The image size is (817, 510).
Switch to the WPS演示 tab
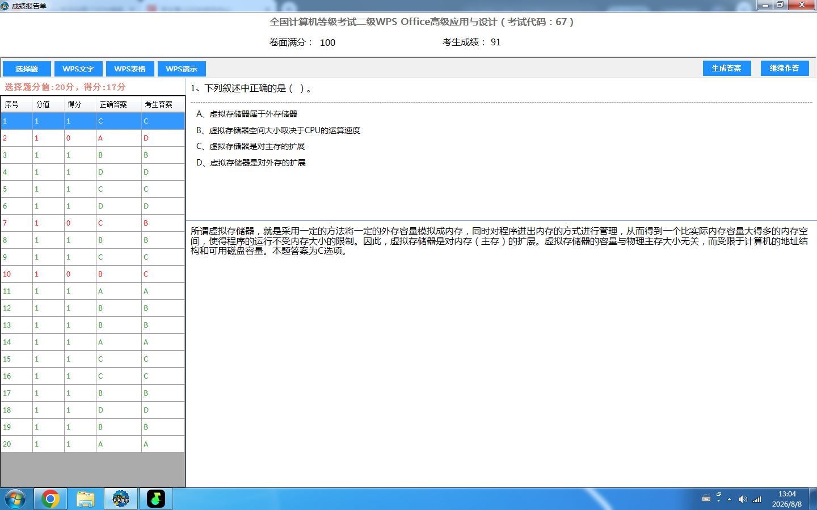tap(182, 69)
